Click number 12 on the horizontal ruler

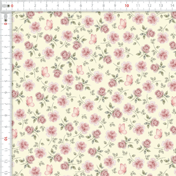coord(150,6)
